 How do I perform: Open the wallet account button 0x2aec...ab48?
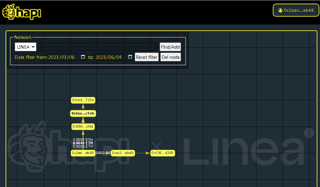296,10
